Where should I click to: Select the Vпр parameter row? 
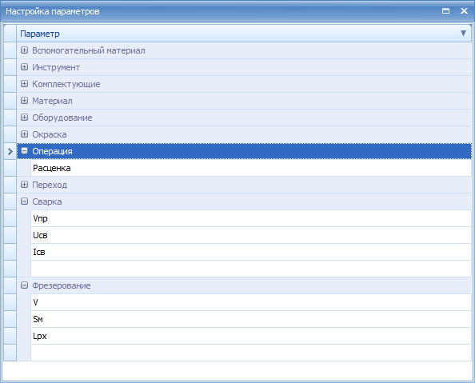(251, 218)
